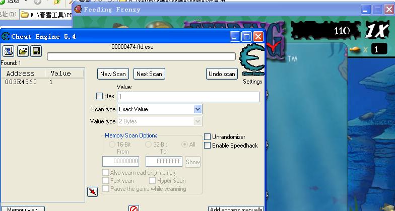Click the fish lives icon in game
Screen dimensions: 395x211
pyautogui.click(x=355, y=49)
